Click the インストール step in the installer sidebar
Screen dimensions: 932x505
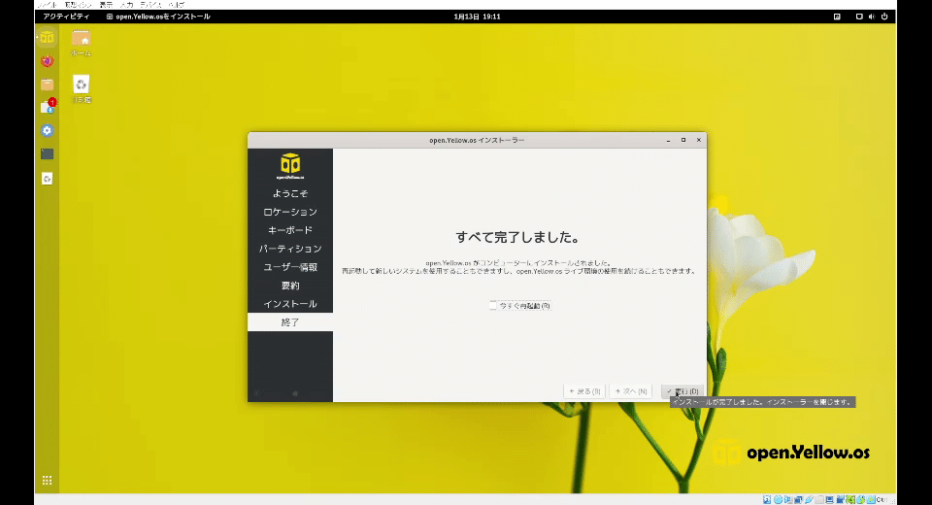pos(290,304)
